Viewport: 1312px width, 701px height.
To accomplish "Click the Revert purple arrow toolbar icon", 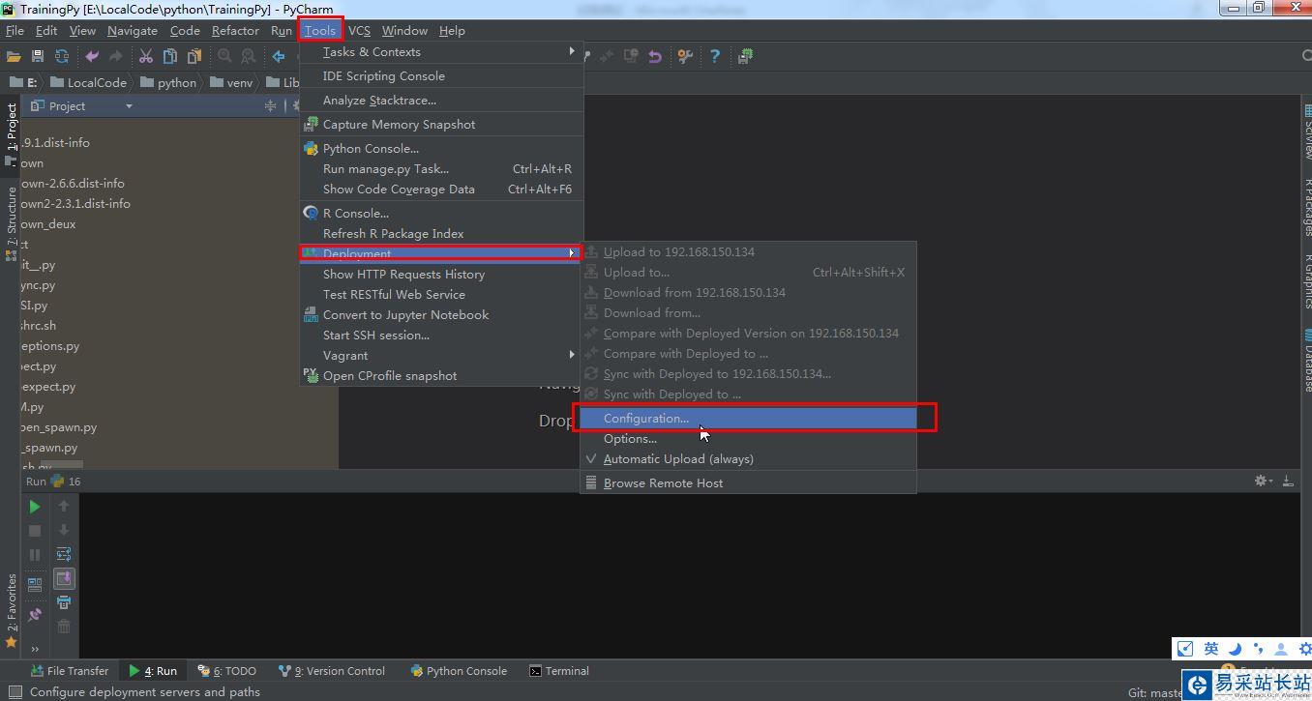I will [655, 56].
